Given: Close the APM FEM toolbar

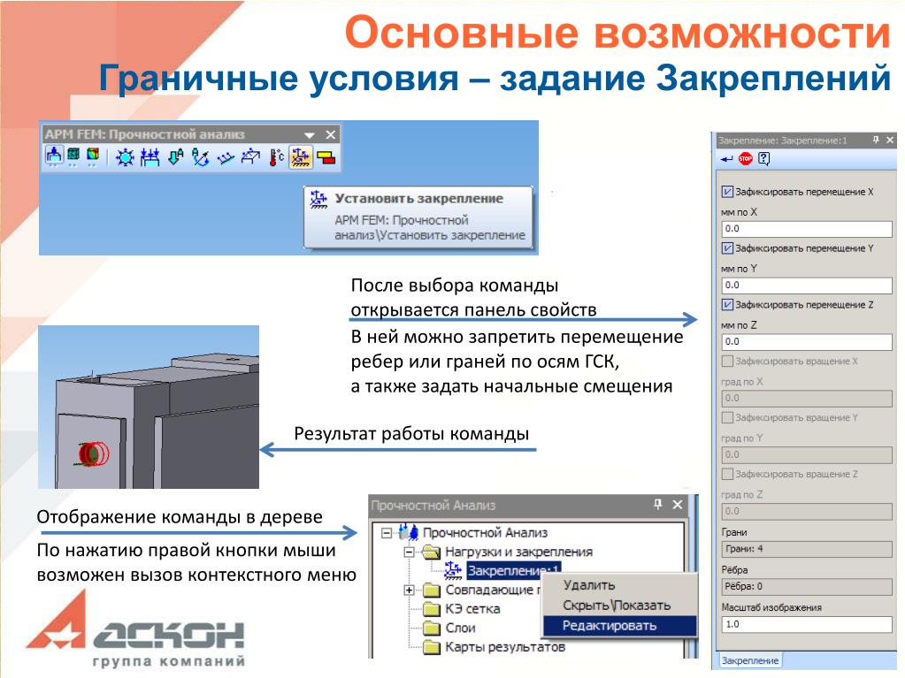Looking at the screenshot, I should tap(331, 135).
